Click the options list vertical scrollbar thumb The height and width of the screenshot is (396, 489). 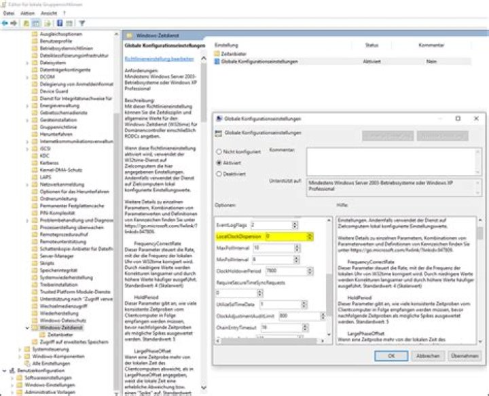click(x=329, y=295)
